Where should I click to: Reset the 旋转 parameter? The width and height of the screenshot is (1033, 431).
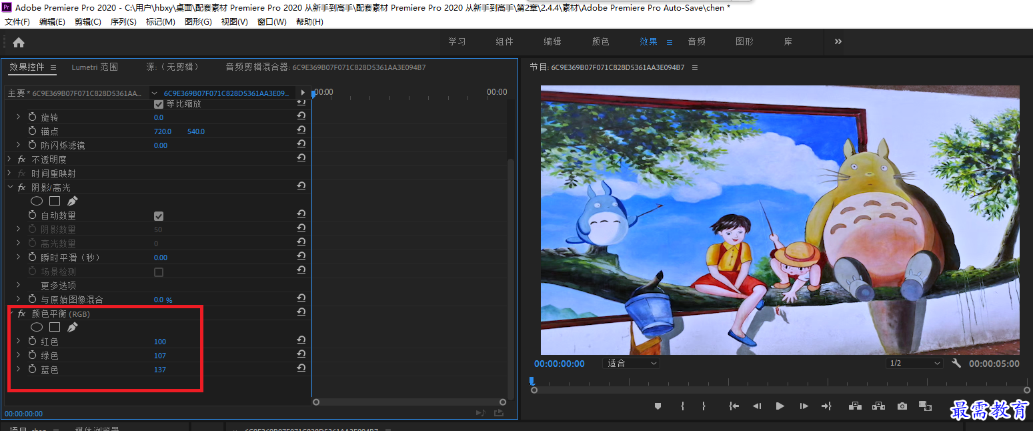(x=301, y=117)
